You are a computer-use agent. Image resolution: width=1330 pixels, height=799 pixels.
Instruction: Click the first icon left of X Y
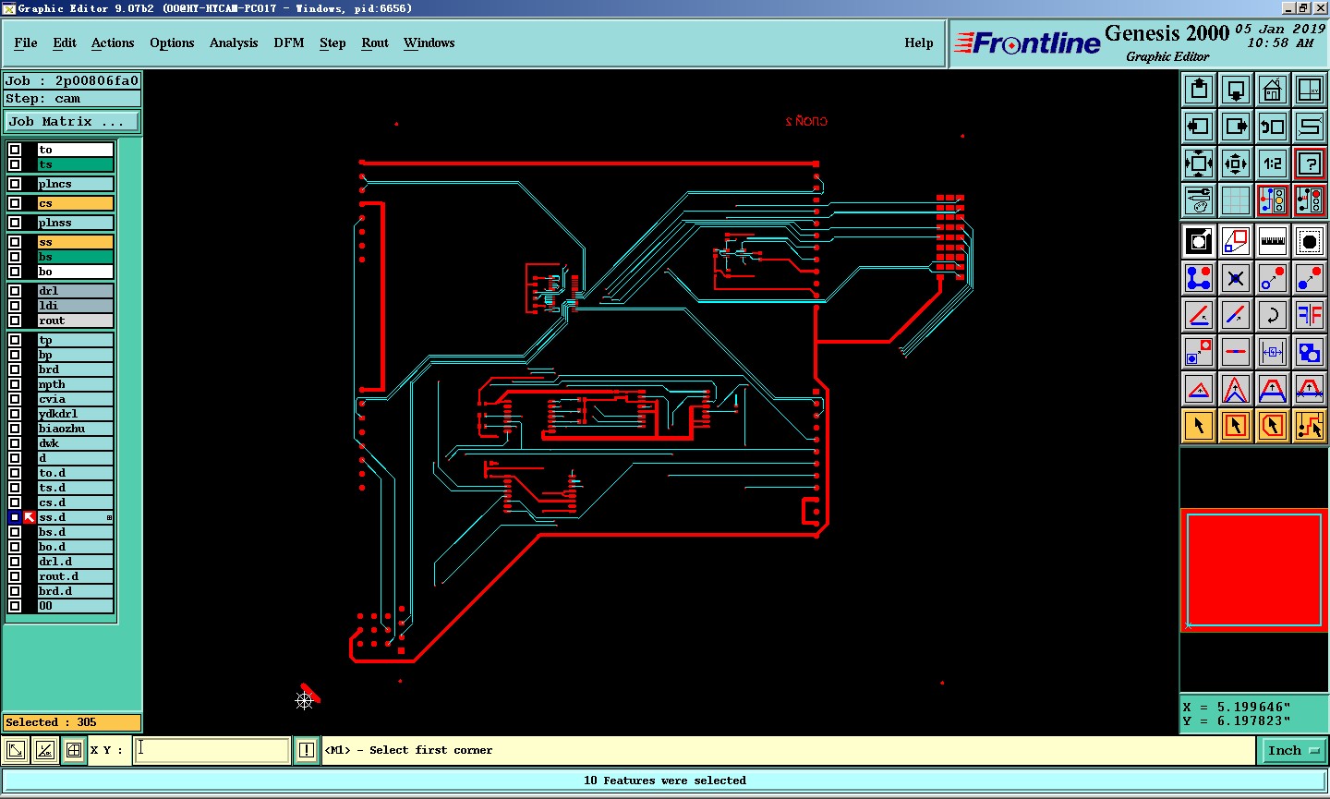coord(16,750)
